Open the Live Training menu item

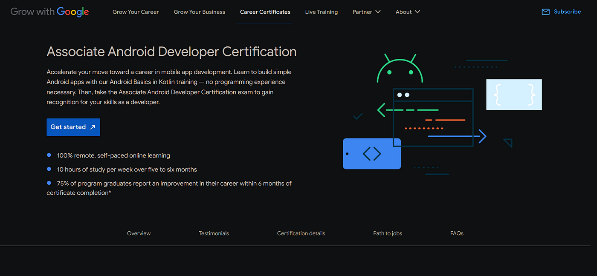click(x=322, y=12)
